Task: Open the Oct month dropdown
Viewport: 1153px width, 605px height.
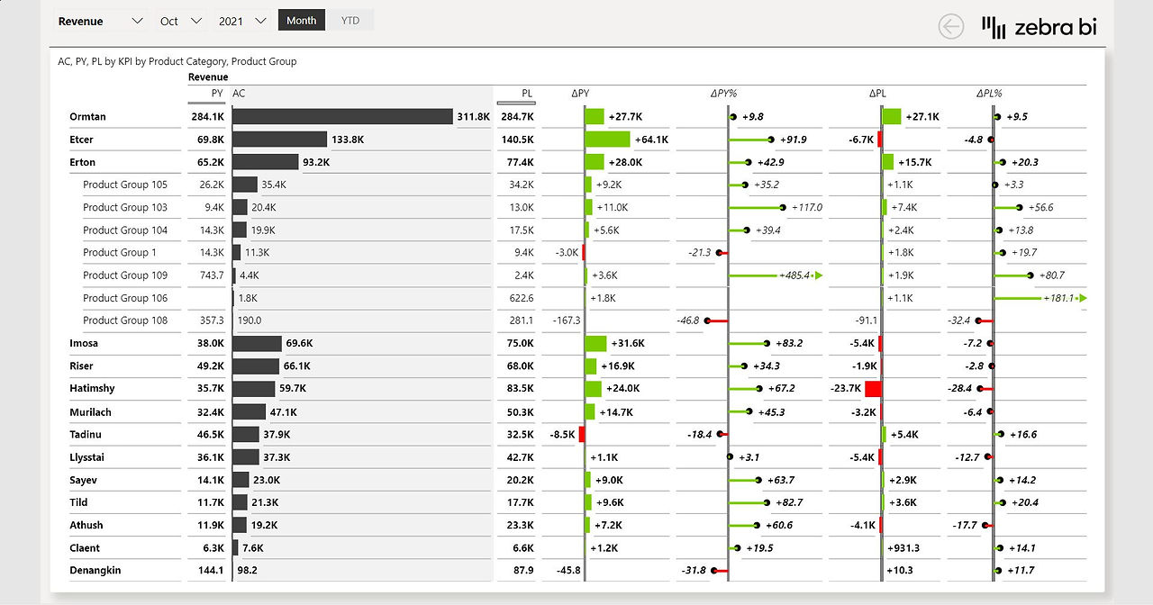Action: point(180,21)
